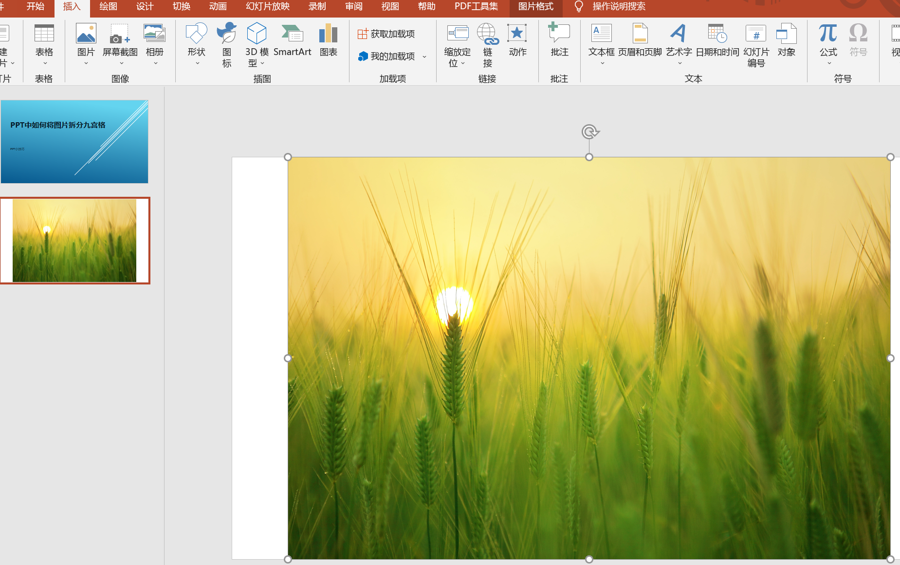900x565 pixels.
Task: Add a comment via 批注 icon
Action: coord(559,33)
